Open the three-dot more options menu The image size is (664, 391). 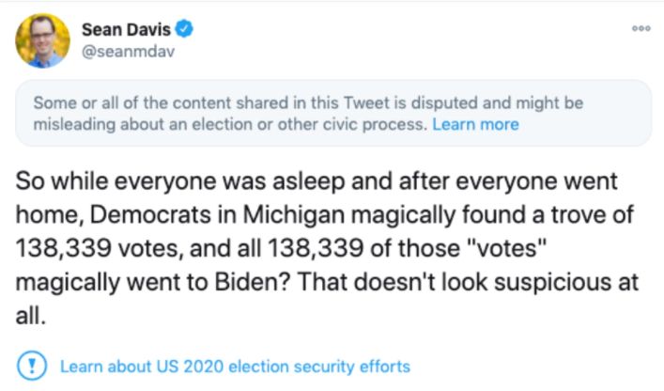[641, 29]
